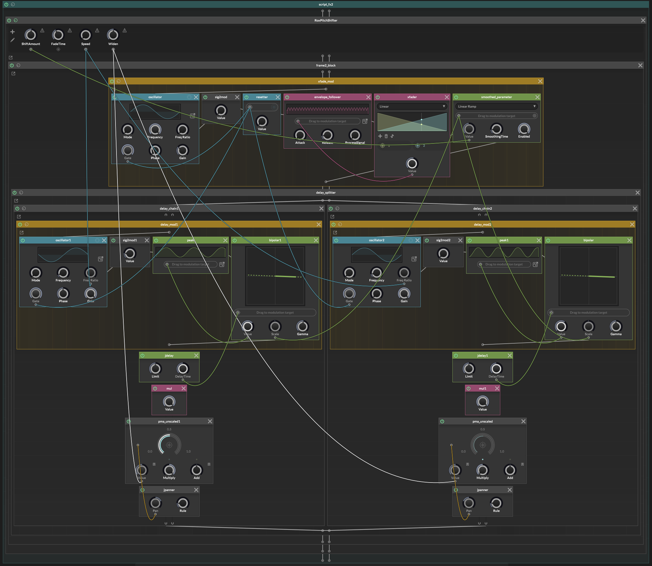Click the pma_unscaled1 large center dial

point(169,445)
